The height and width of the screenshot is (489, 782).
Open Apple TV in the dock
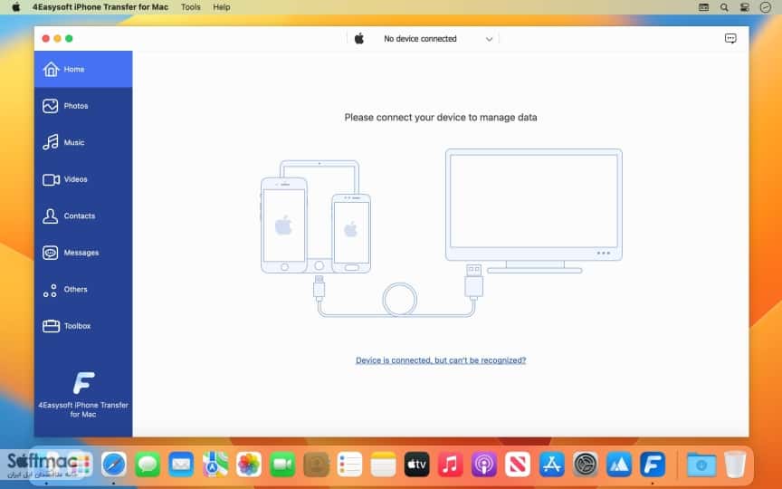(417, 465)
